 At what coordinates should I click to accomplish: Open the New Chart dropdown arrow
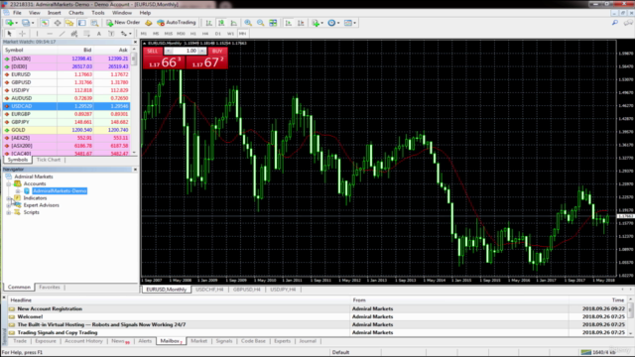(16, 23)
